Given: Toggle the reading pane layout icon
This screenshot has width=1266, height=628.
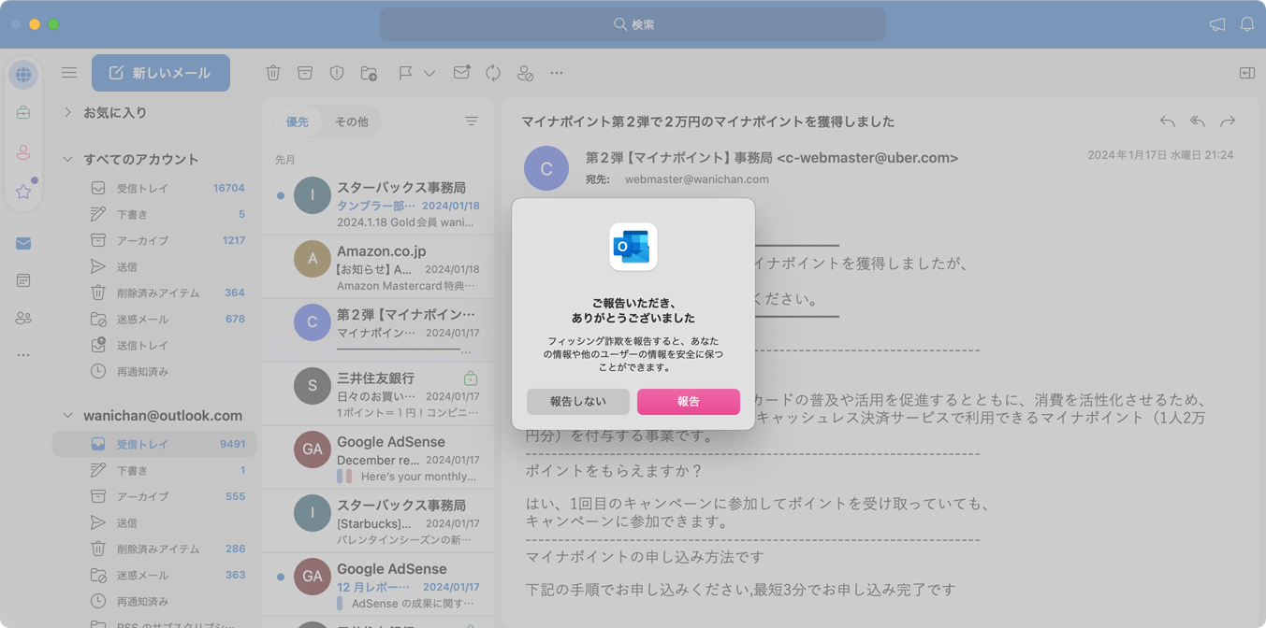Looking at the screenshot, I should click(1247, 73).
